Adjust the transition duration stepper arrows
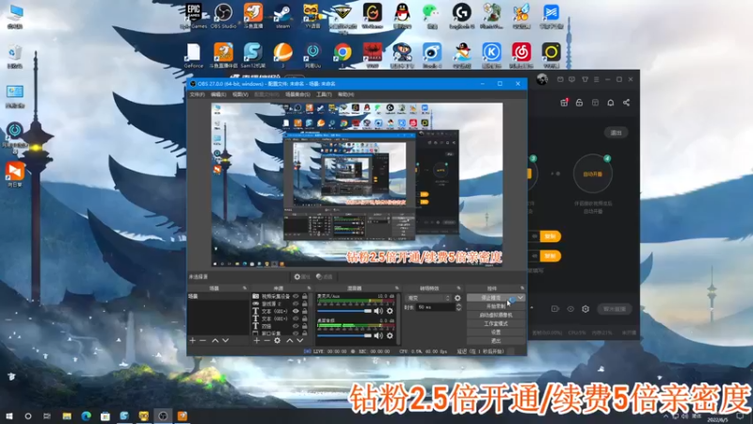The image size is (753, 424). pyautogui.click(x=458, y=307)
